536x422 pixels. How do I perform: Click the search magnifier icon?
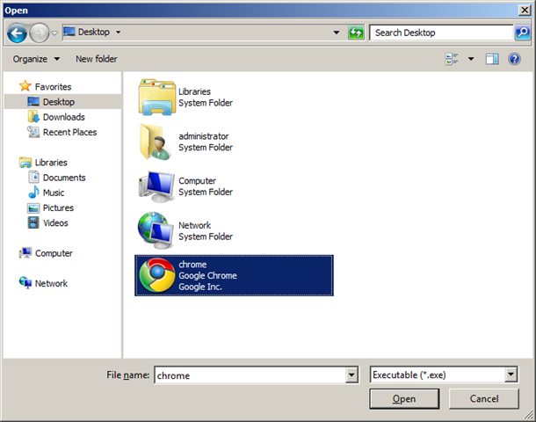[522, 33]
